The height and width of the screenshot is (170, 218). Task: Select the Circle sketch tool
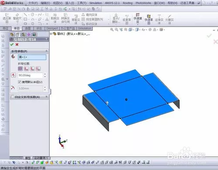click(33, 14)
